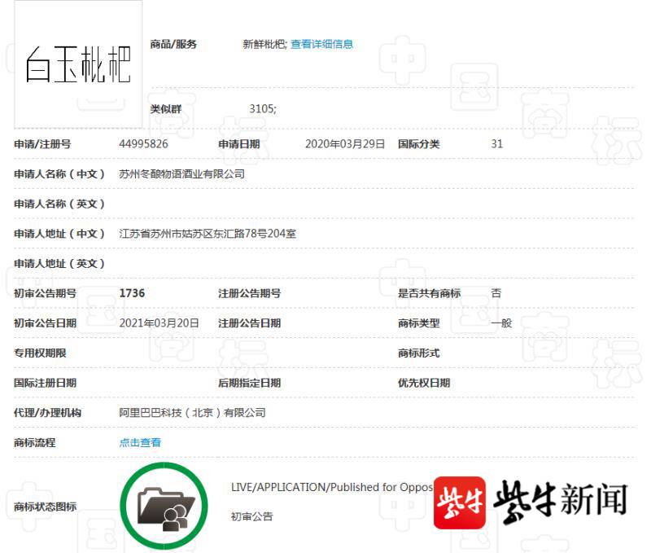Click the 专用权期限 label
This screenshot has width=651, height=553.
40,353
